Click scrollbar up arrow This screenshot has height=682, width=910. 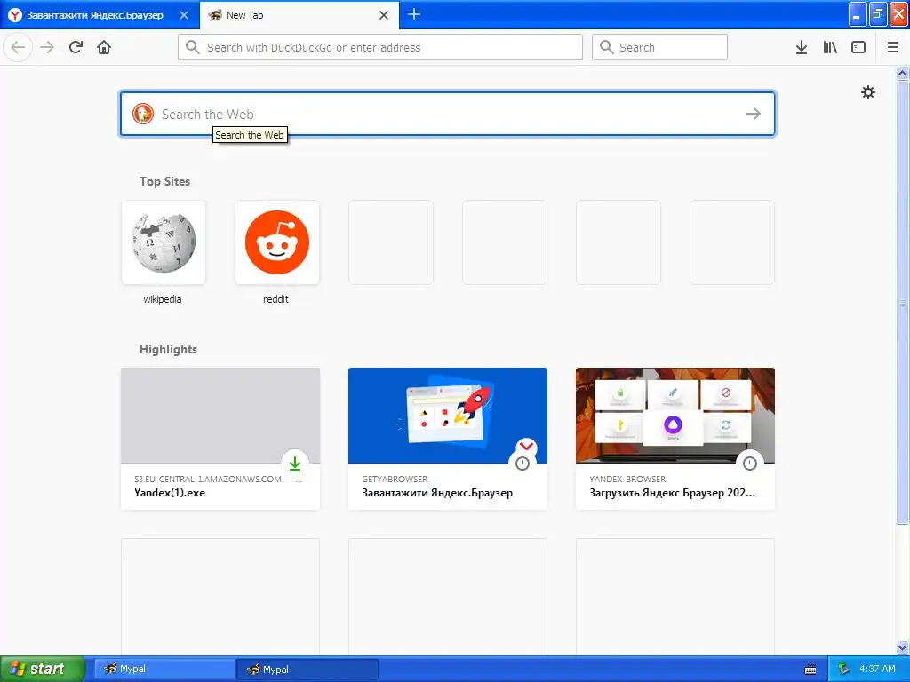pyautogui.click(x=903, y=73)
